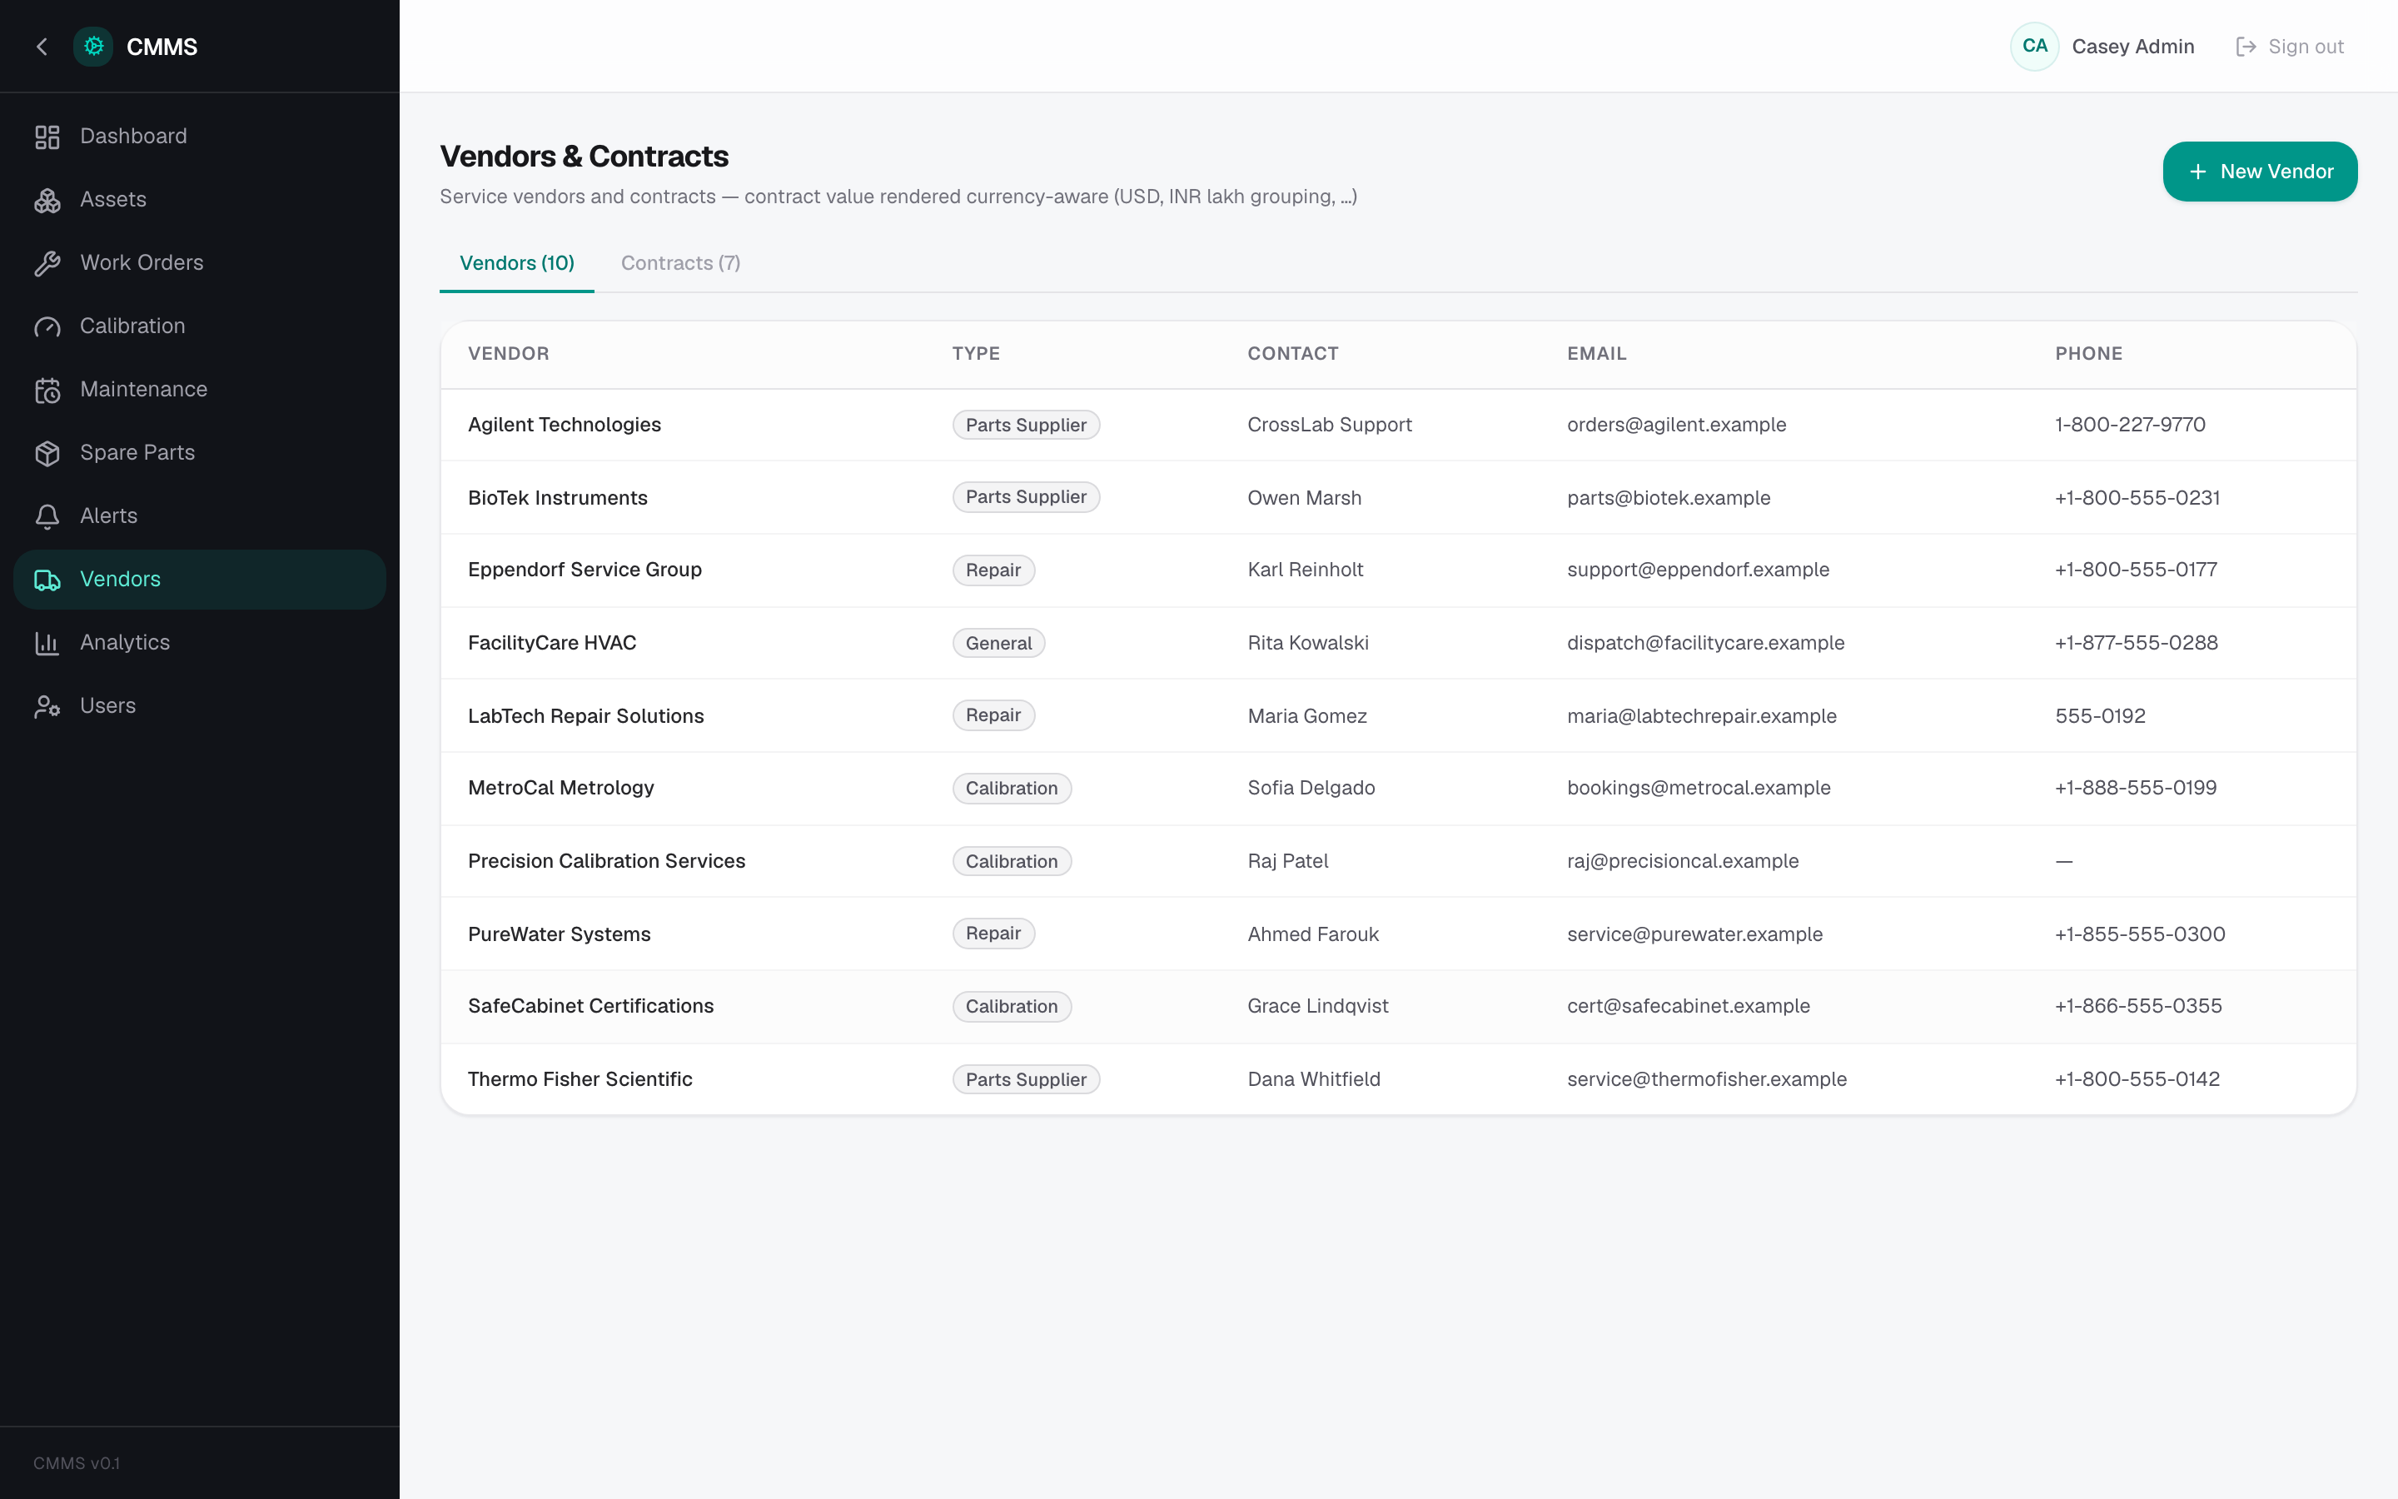Click the CMMS gear logo icon
2398x1499 pixels.
click(x=93, y=47)
